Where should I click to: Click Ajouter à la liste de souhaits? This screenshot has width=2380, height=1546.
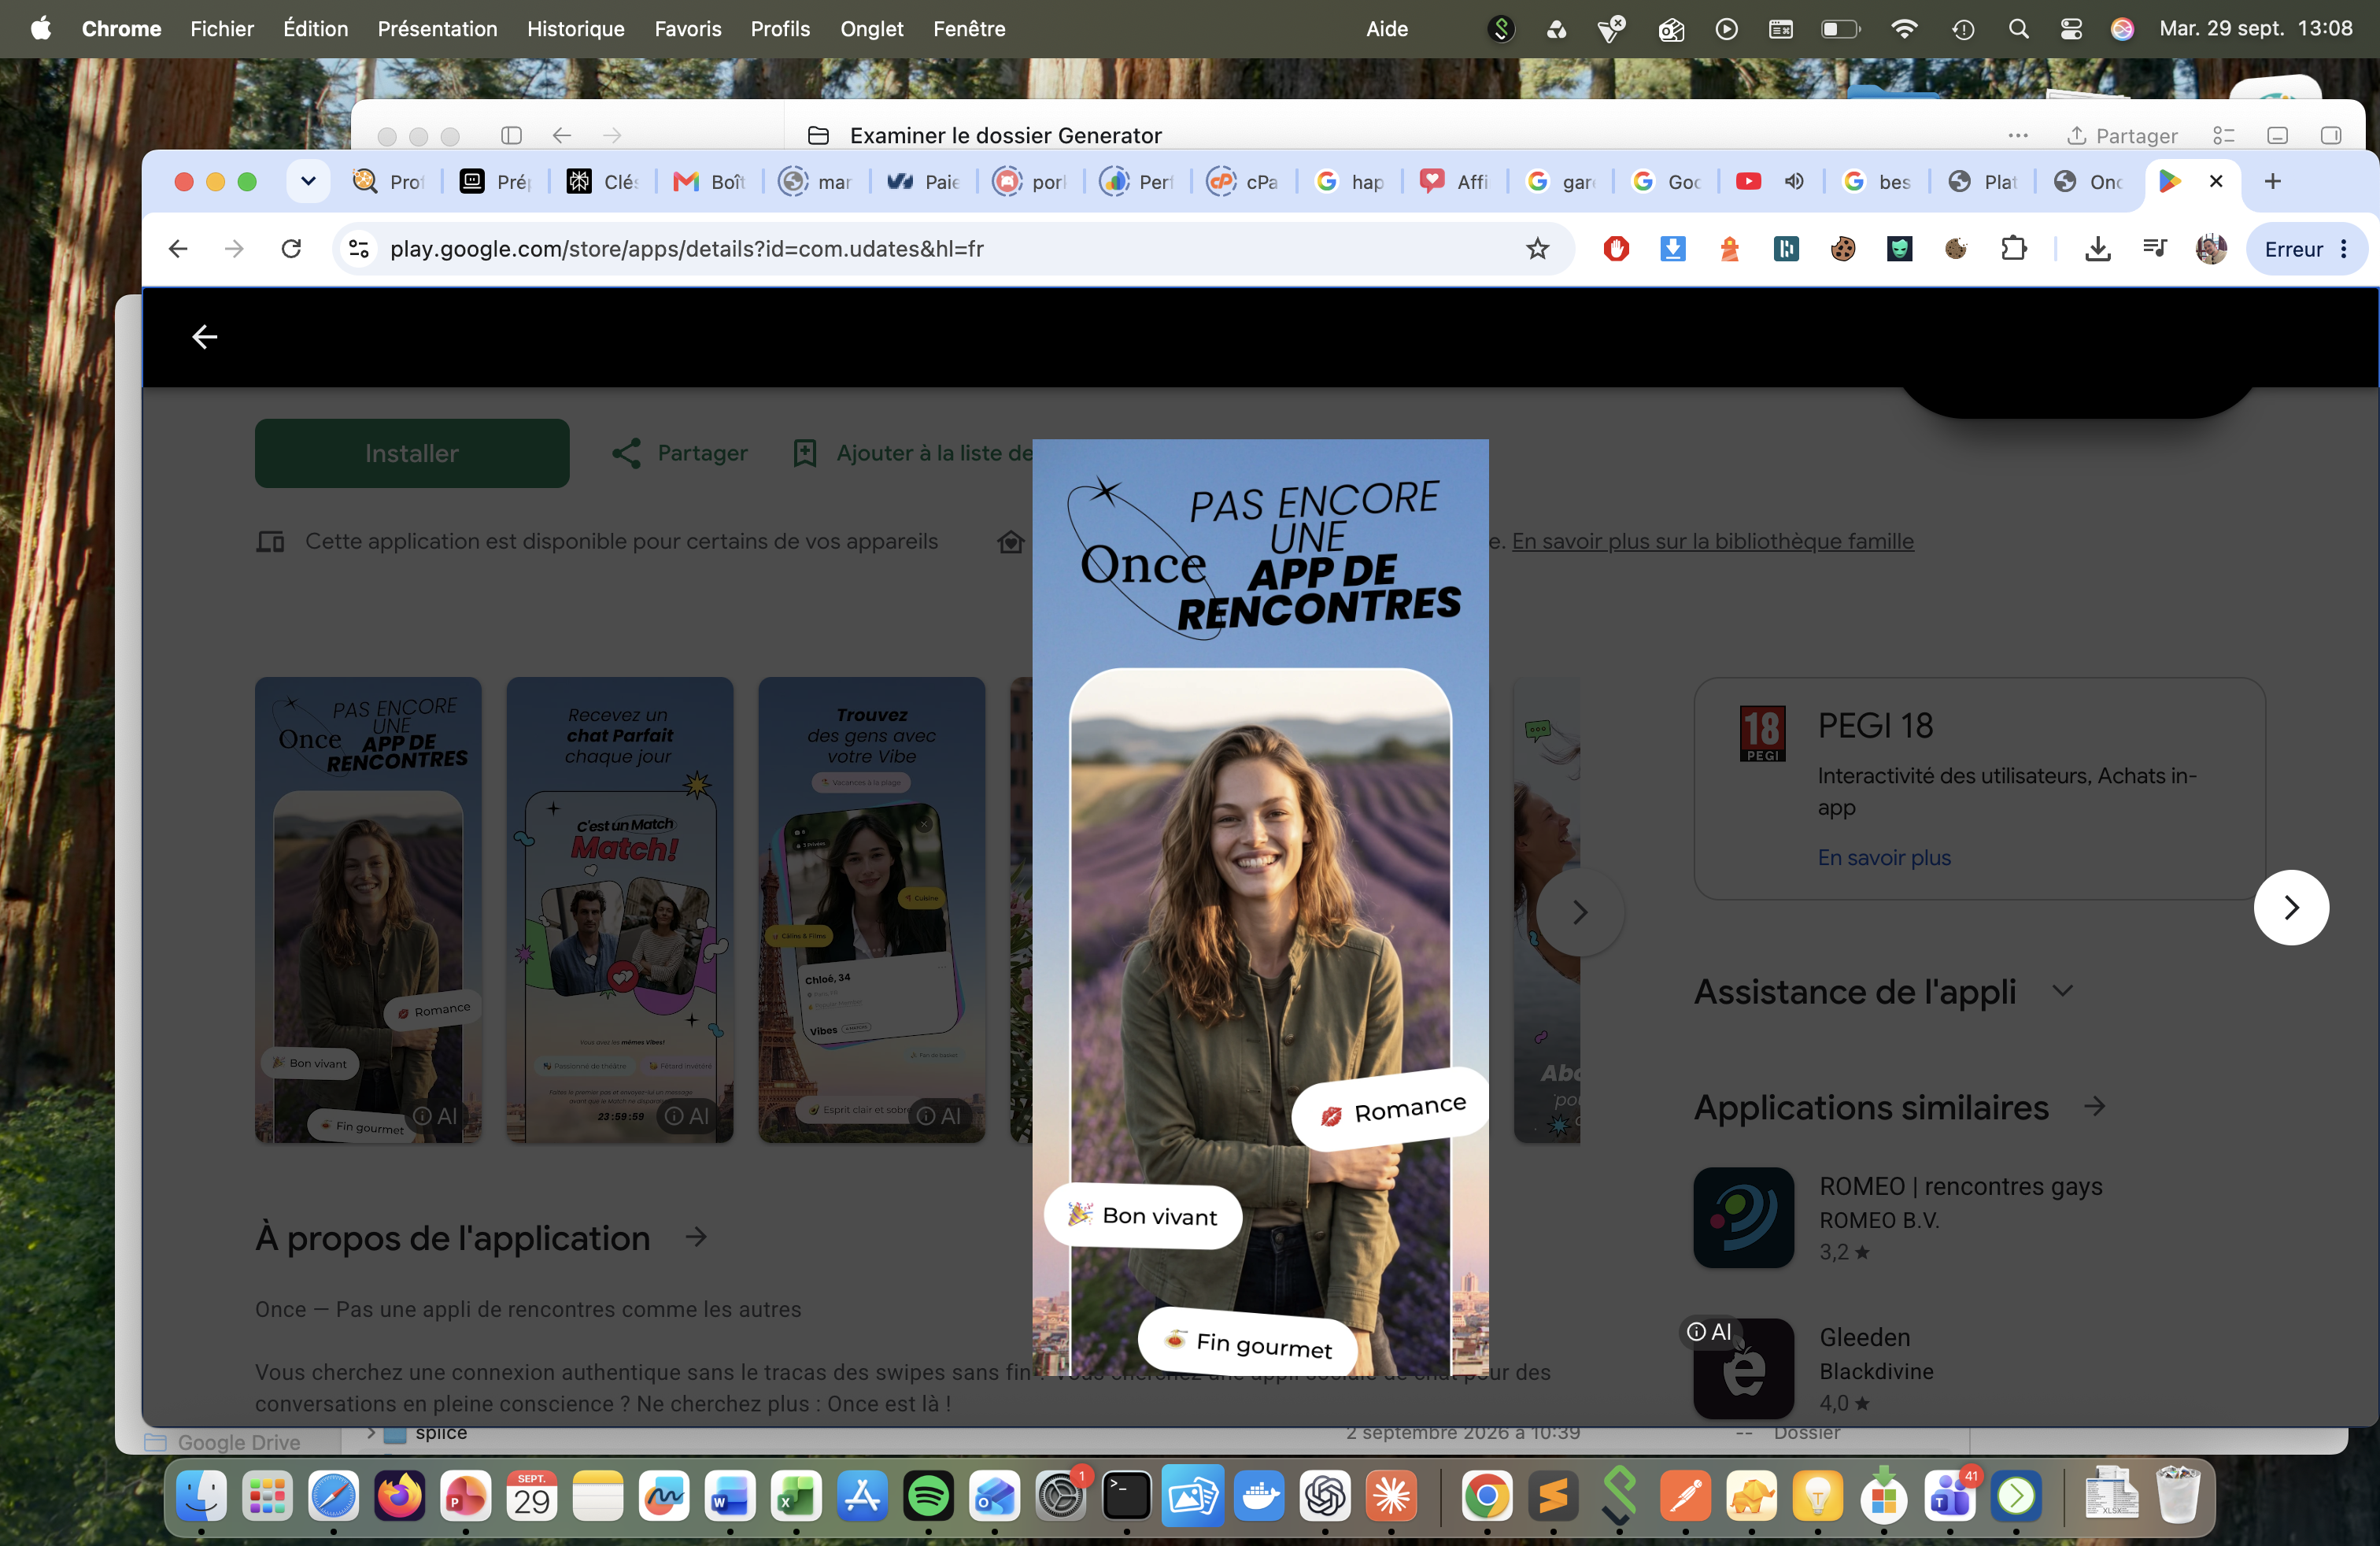[912, 453]
